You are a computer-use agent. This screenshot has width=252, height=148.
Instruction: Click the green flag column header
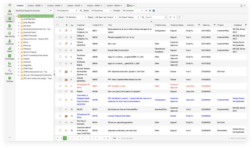point(67,25)
